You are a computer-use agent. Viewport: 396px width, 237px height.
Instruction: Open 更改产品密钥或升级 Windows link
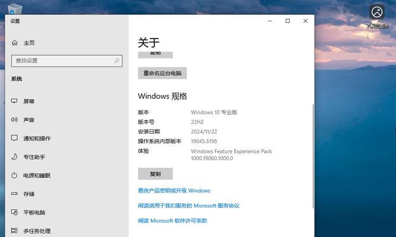[x=174, y=191]
